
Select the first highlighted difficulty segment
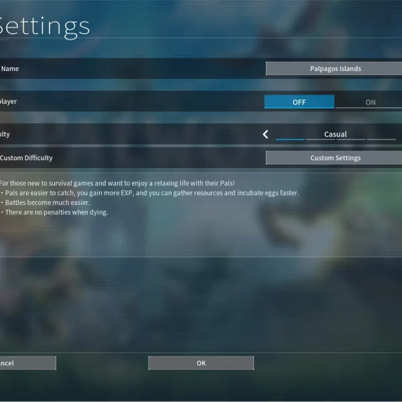(290, 139)
